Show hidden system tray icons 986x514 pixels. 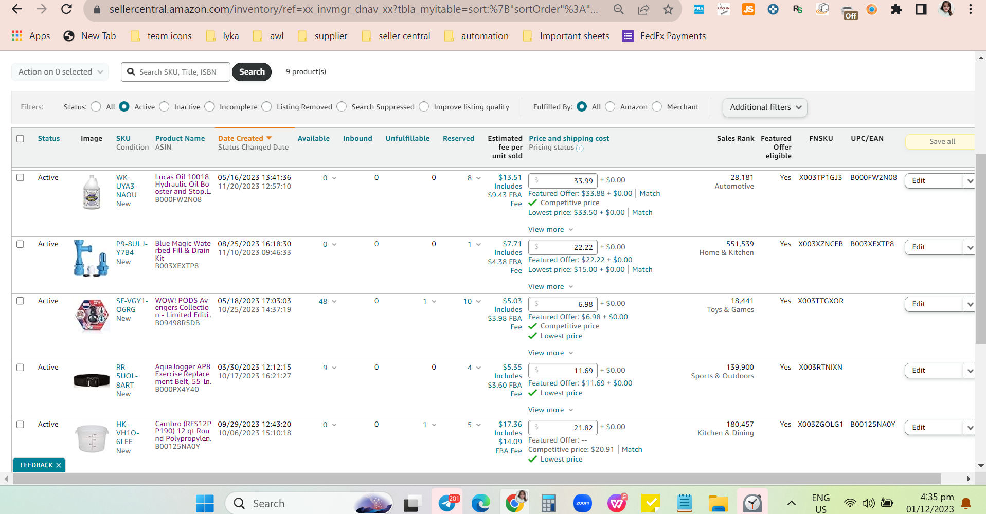(x=792, y=503)
